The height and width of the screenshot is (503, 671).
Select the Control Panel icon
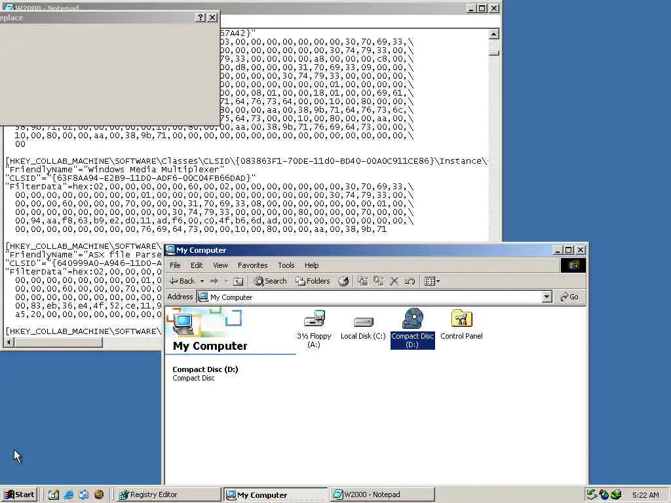pos(461,325)
